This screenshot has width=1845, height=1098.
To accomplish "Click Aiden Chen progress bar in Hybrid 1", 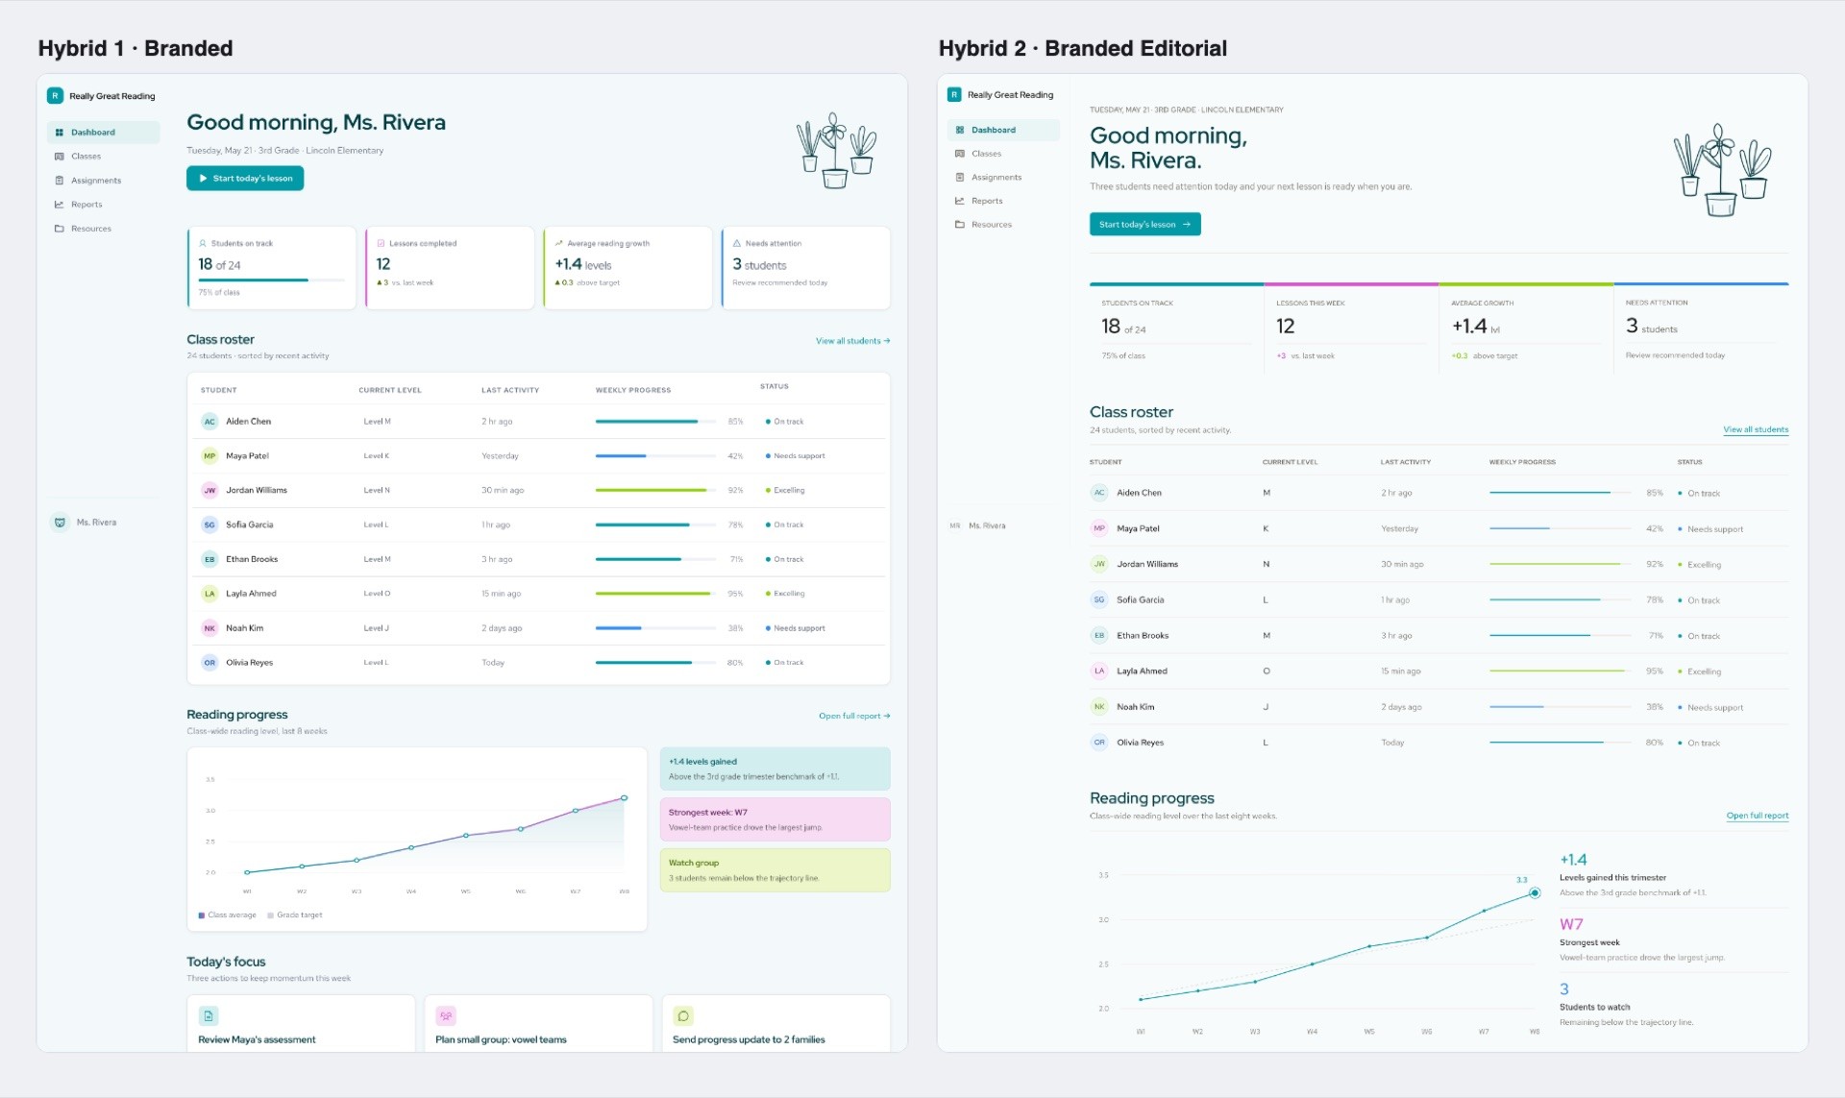I will 655,422.
